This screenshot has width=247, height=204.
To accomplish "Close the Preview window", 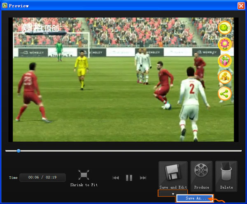I will (x=241, y=6).
